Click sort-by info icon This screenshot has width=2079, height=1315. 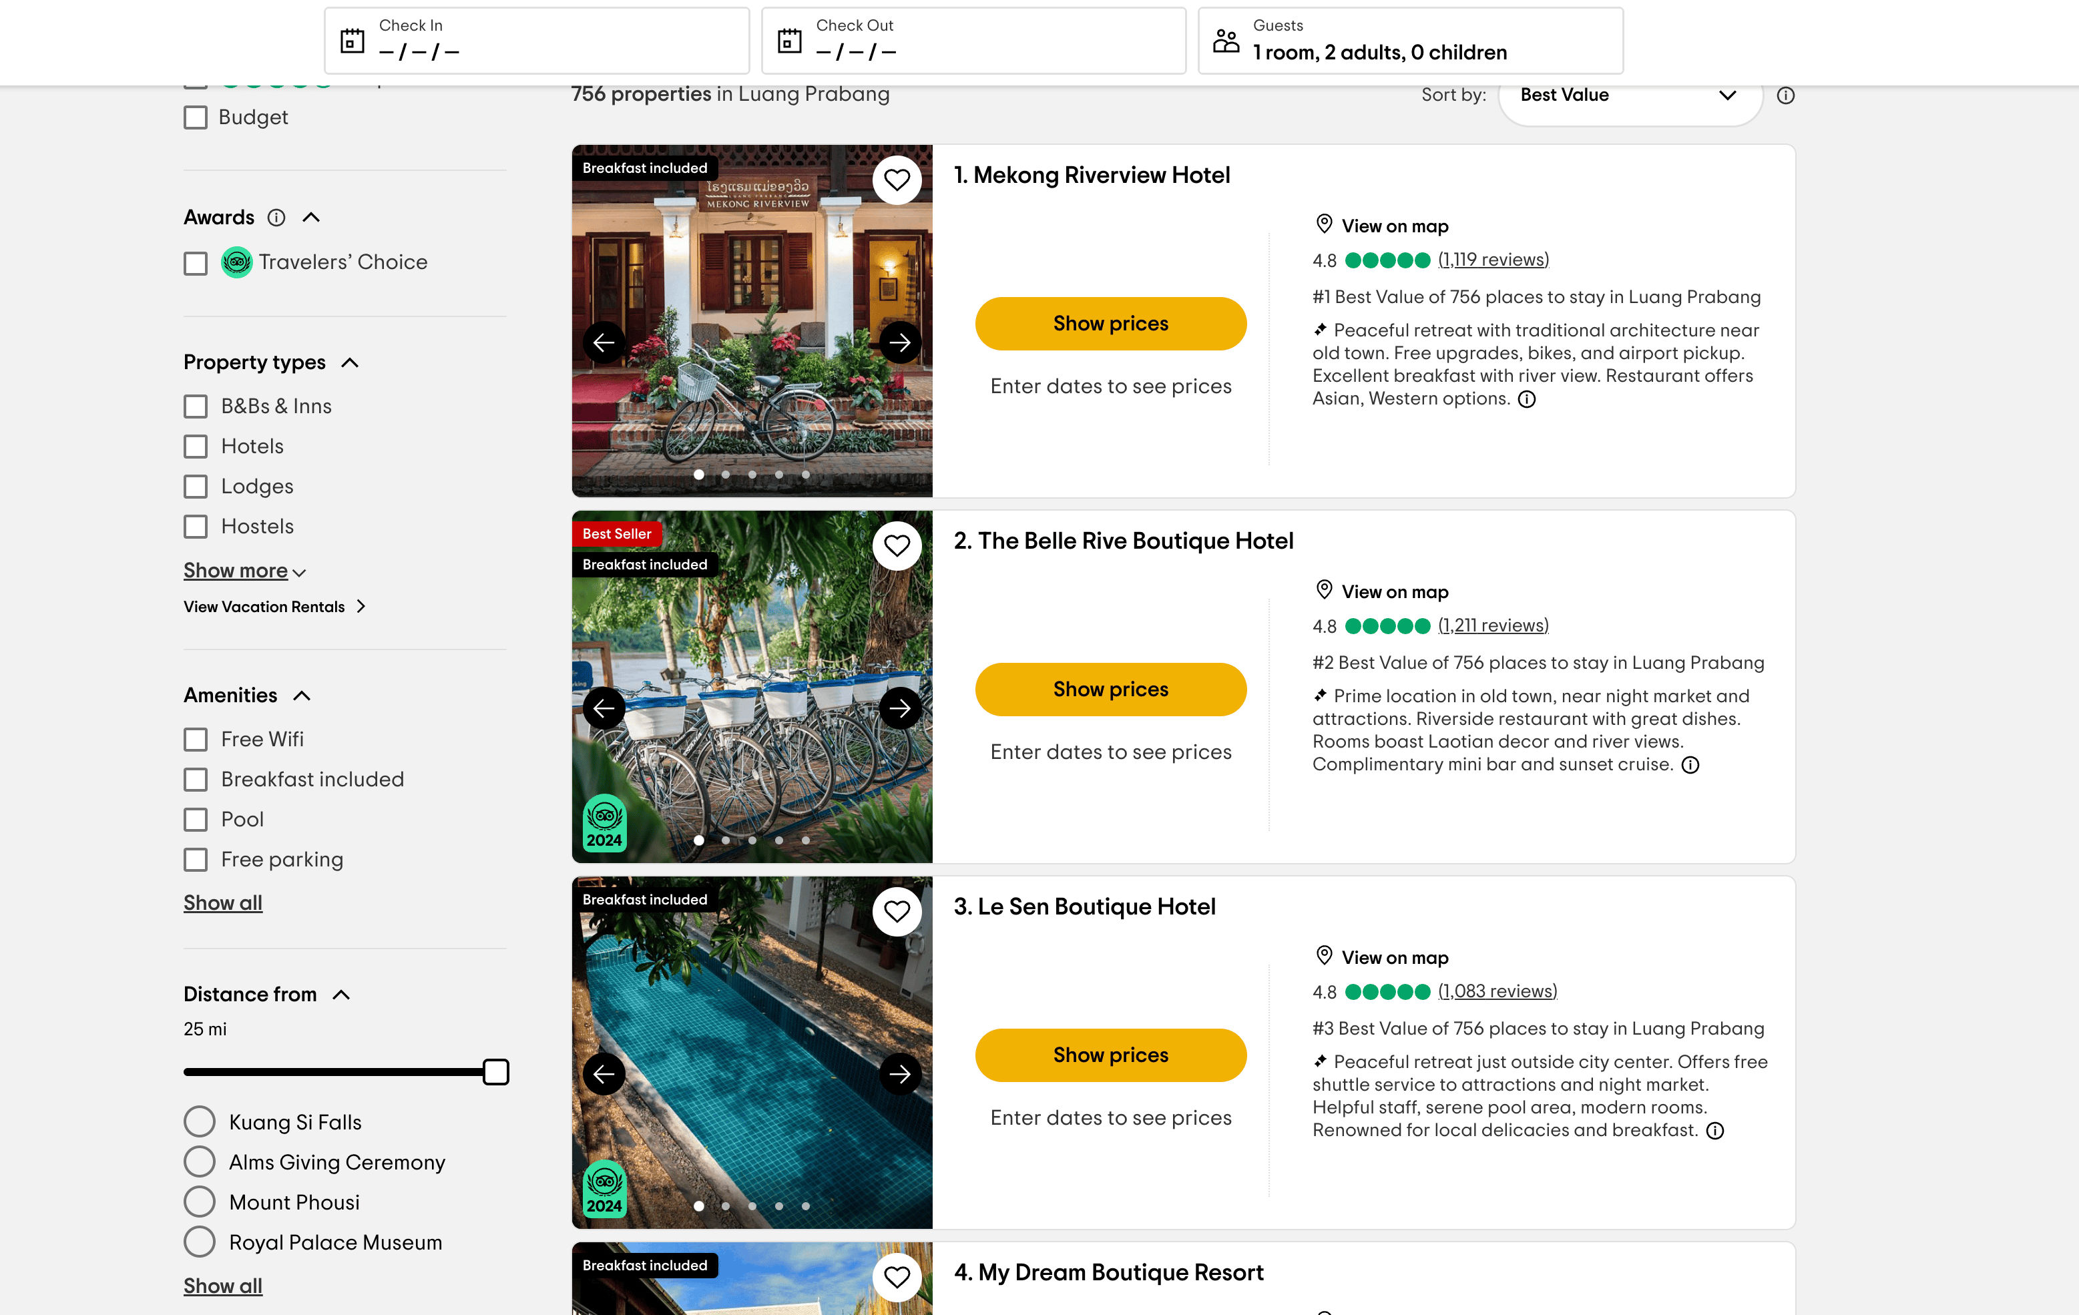(1785, 96)
